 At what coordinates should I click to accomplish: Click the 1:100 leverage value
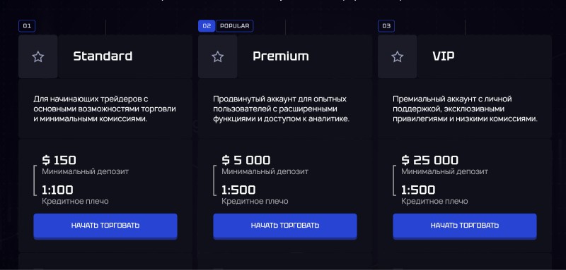(x=57, y=190)
